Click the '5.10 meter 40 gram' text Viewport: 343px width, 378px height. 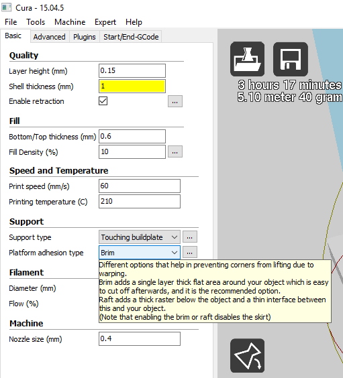tap(290, 97)
